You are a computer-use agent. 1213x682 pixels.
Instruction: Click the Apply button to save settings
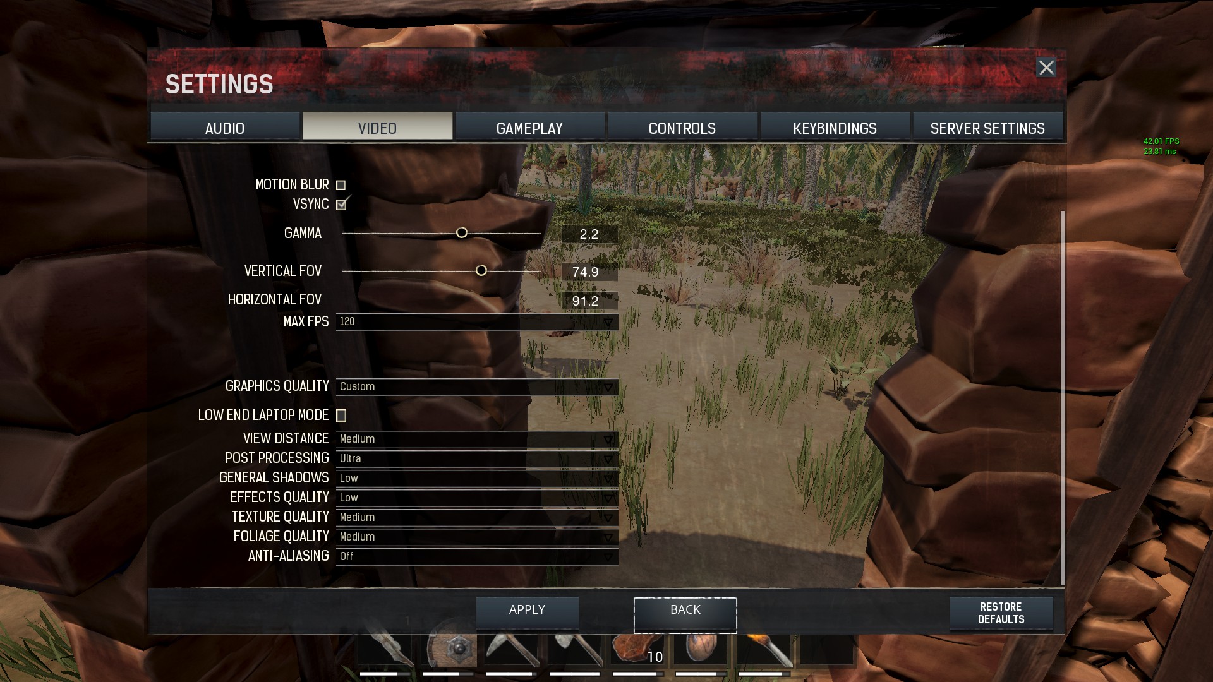pyautogui.click(x=526, y=609)
